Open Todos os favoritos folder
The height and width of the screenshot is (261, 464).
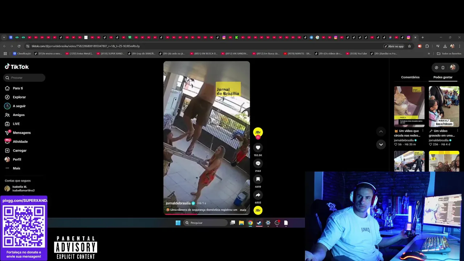coord(449,53)
